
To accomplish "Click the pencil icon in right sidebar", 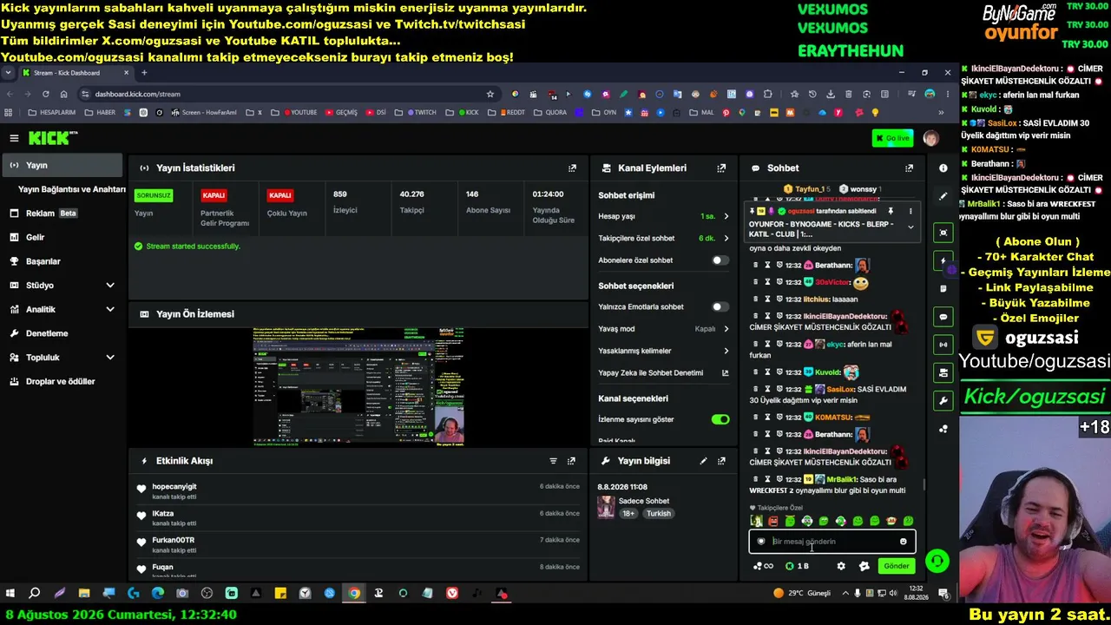I will 943,196.
